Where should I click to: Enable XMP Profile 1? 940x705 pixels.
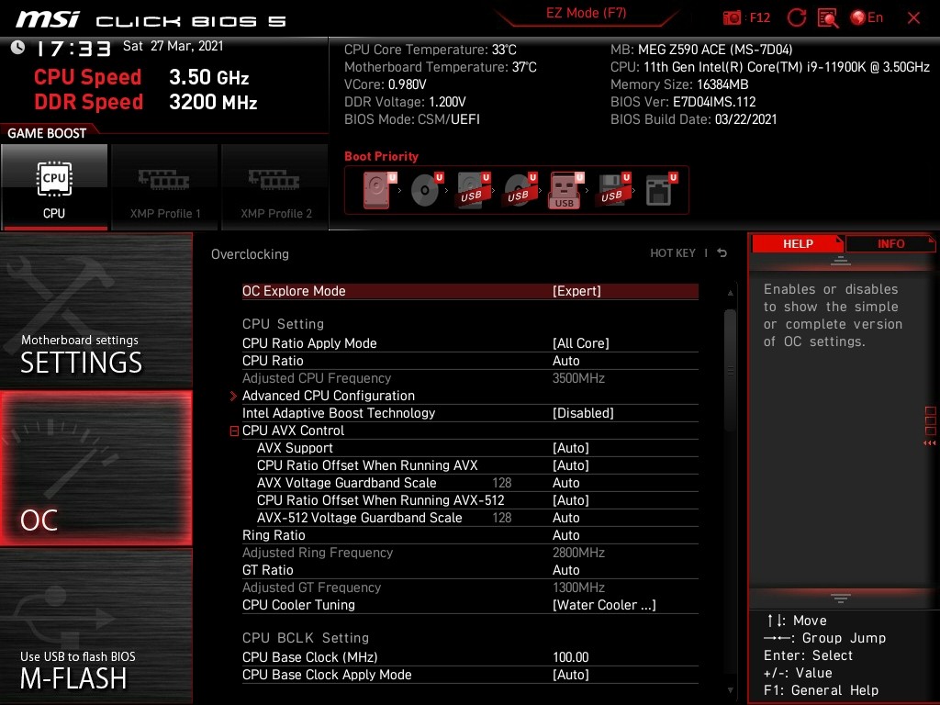click(164, 186)
